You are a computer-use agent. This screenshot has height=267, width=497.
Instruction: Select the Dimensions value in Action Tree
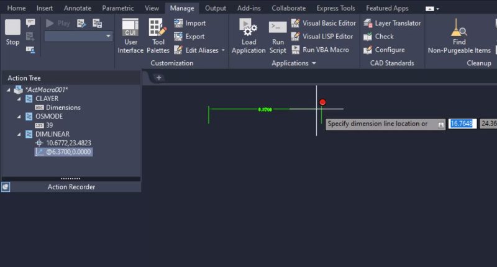[63, 107]
